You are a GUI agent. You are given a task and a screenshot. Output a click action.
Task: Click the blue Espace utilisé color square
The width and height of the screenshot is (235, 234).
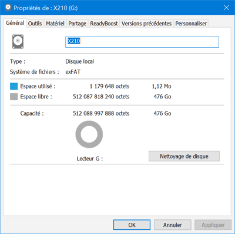(14, 86)
